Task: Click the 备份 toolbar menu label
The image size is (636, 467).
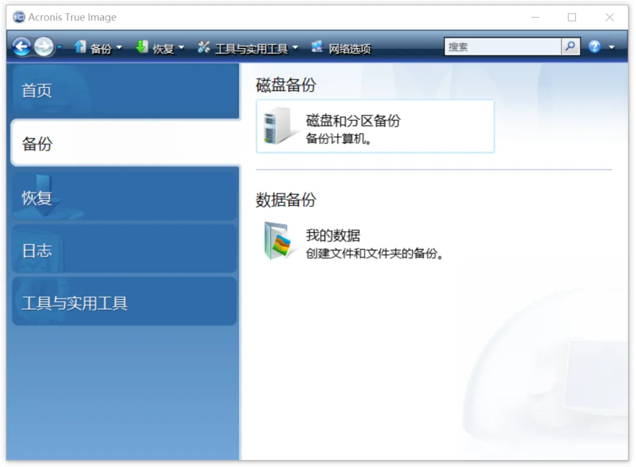Action: click(x=101, y=49)
